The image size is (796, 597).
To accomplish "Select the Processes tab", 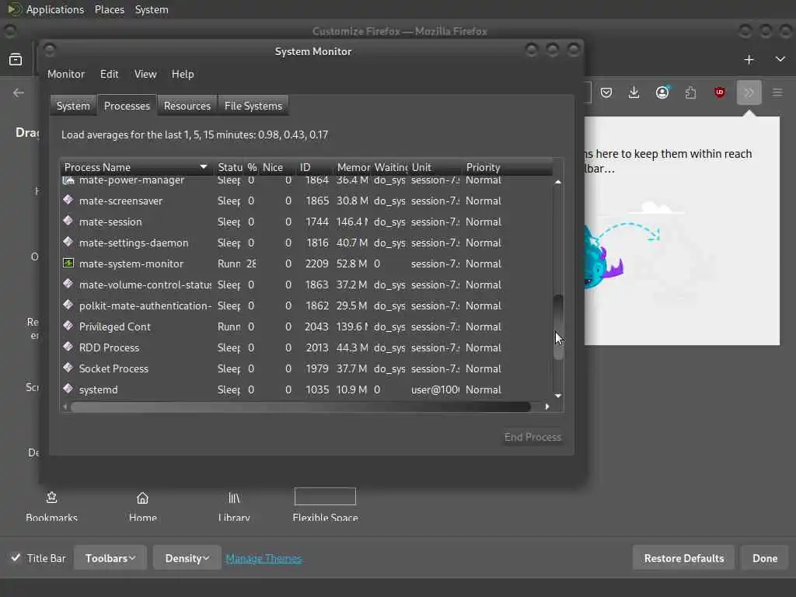I will [127, 106].
